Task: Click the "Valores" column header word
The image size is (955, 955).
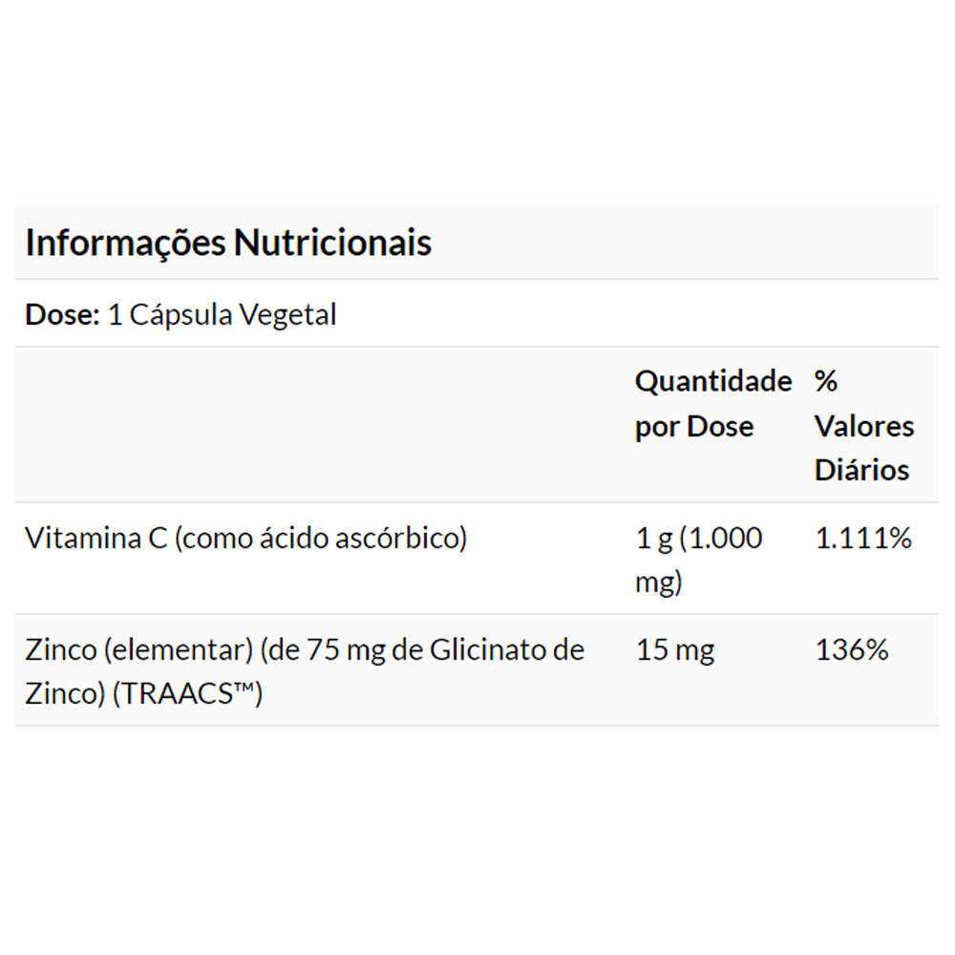Action: 864,426
